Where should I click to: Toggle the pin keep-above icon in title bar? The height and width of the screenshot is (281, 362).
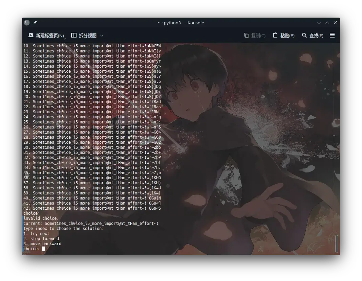pyautogui.click(x=35, y=23)
